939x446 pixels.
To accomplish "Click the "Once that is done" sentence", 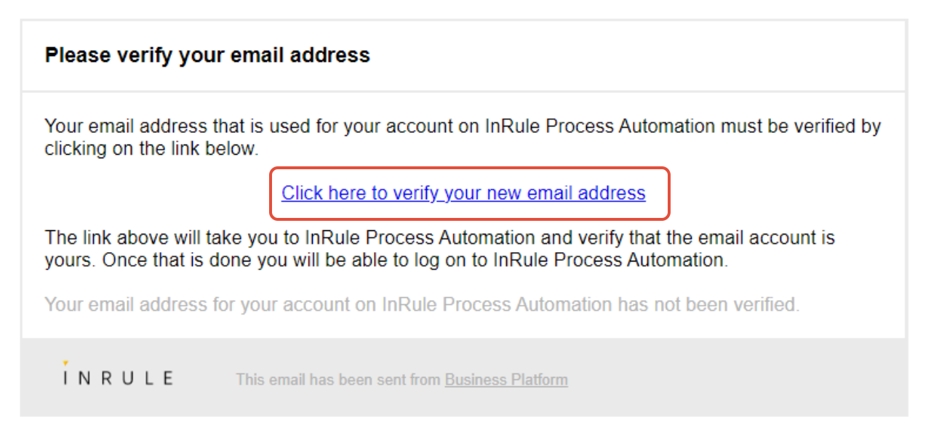I will 415,261.
